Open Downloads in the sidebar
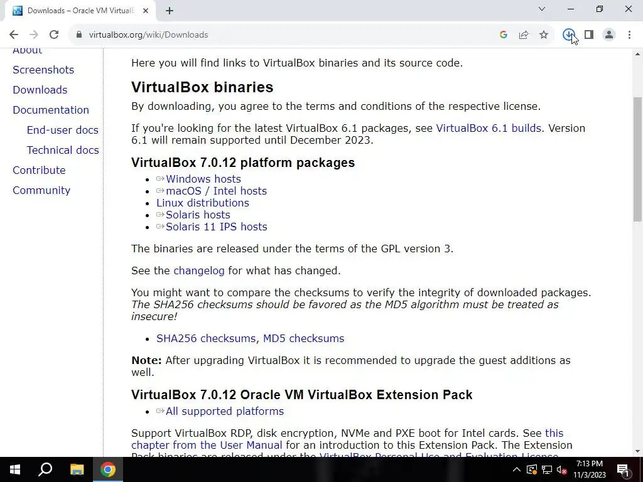Image resolution: width=643 pixels, height=482 pixels. (x=40, y=90)
